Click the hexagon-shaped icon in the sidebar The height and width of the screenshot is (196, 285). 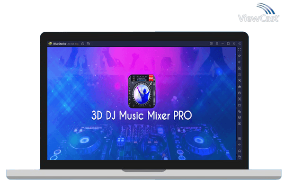[240, 117]
